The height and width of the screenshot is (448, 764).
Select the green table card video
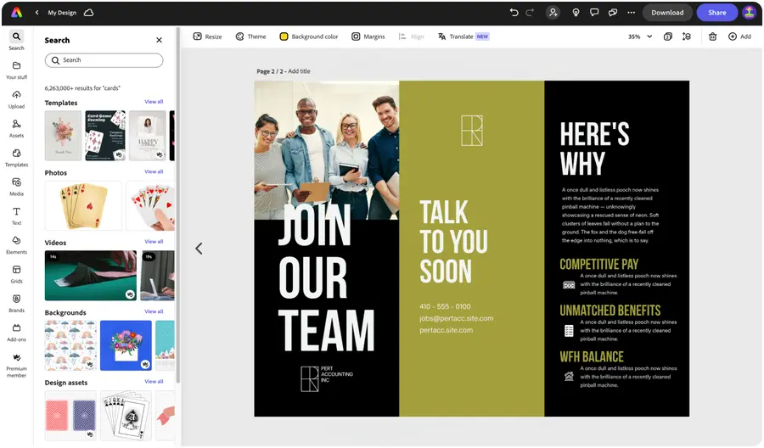[x=91, y=275]
